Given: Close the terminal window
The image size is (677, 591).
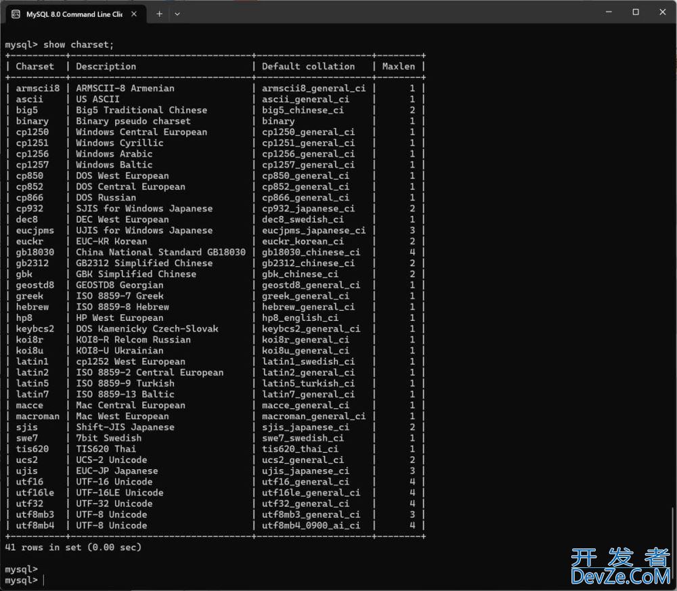Looking at the screenshot, I should tap(663, 12).
